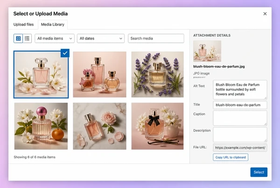Click the blue Select button
The width and height of the screenshot is (280, 188).
click(x=259, y=172)
